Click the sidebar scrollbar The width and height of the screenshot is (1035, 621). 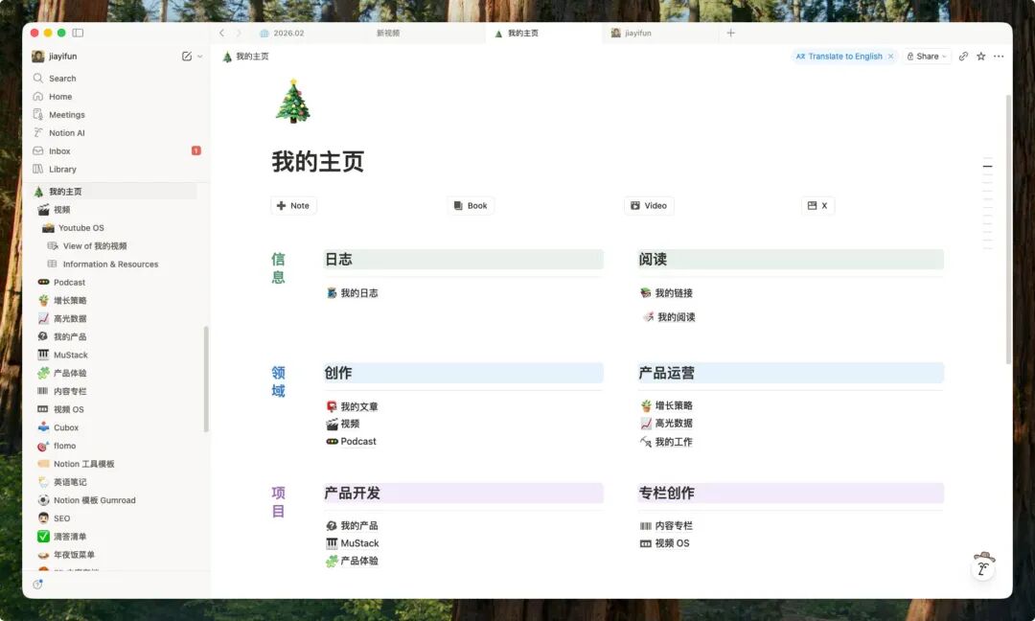(206, 379)
